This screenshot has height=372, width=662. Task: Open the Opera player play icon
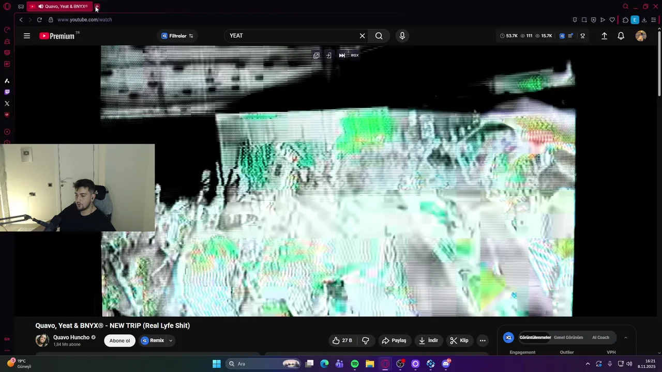point(603,20)
